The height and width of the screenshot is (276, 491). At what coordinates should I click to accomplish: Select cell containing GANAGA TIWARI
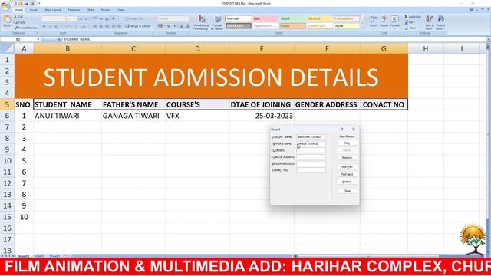click(133, 116)
